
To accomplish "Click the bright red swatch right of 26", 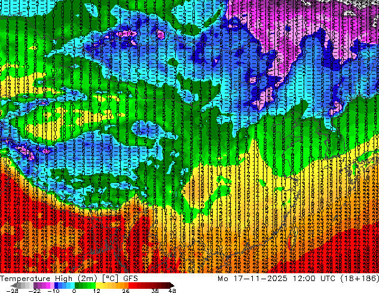I will coord(130,285).
